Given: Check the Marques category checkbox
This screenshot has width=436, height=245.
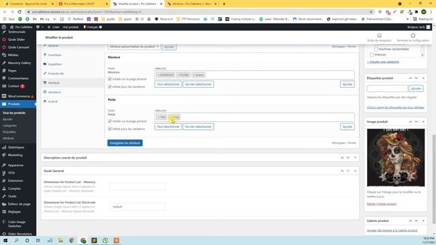Looking at the screenshot, I should pos(372,54).
